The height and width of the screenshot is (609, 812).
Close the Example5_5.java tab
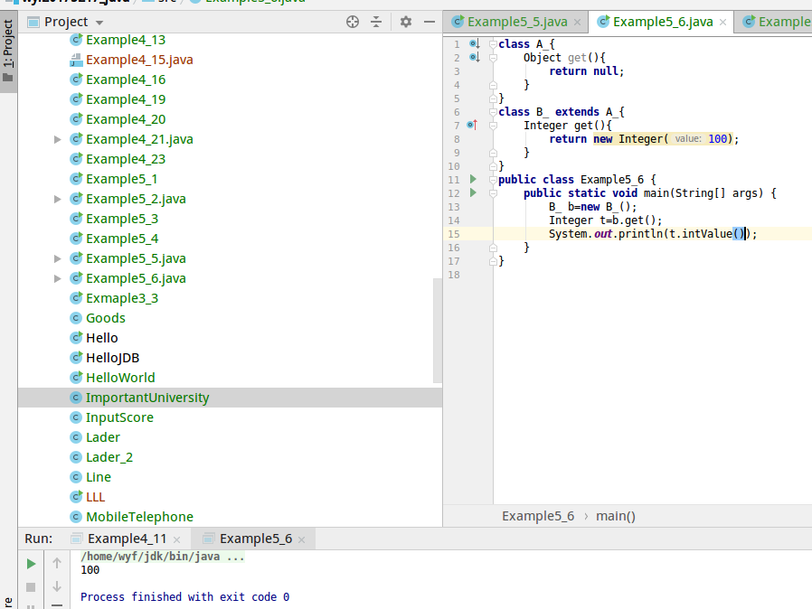pyautogui.click(x=578, y=23)
